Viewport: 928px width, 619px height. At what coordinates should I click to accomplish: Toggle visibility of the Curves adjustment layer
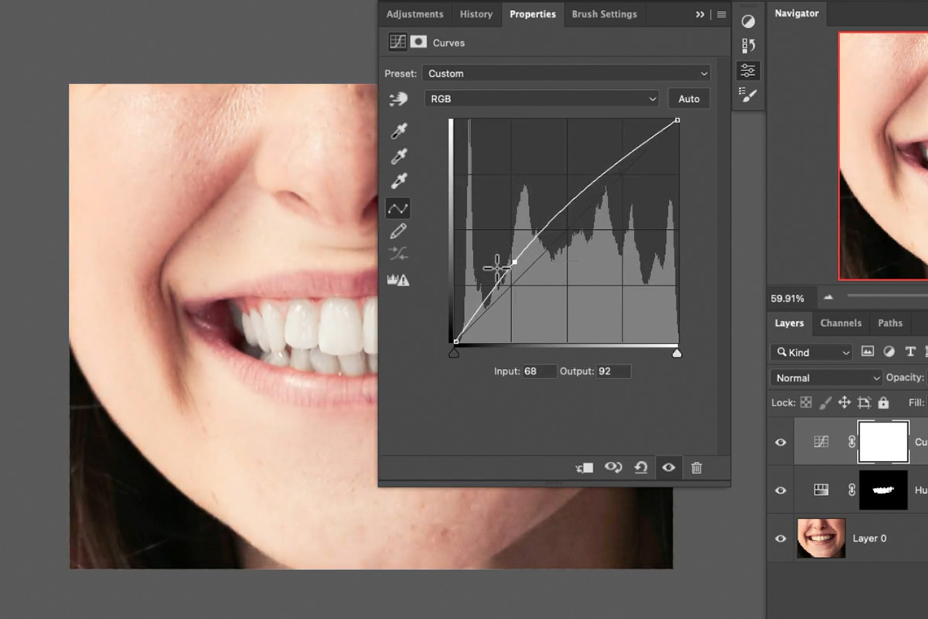[780, 442]
